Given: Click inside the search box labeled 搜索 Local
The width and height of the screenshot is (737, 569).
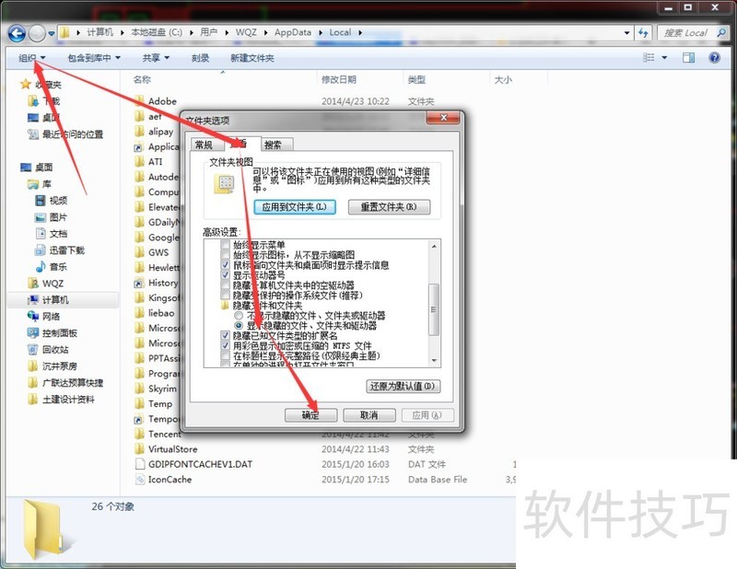Looking at the screenshot, I should pos(686,33).
